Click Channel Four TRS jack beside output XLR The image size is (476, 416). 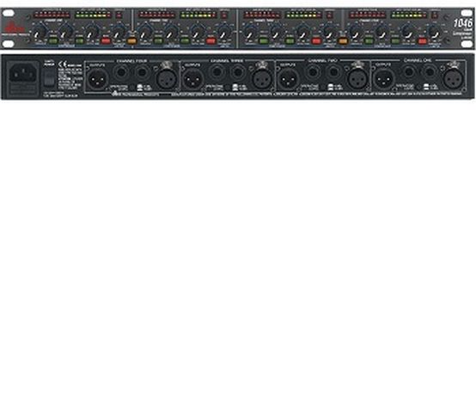121,73
